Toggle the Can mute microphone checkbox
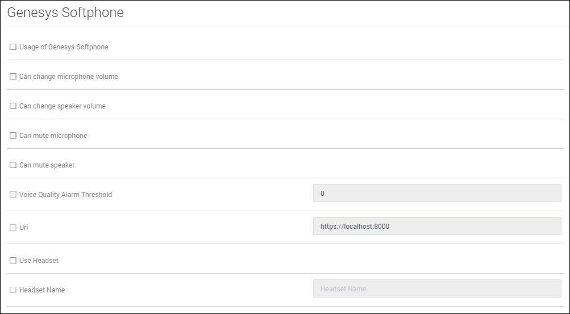570x314 pixels. pos(13,136)
